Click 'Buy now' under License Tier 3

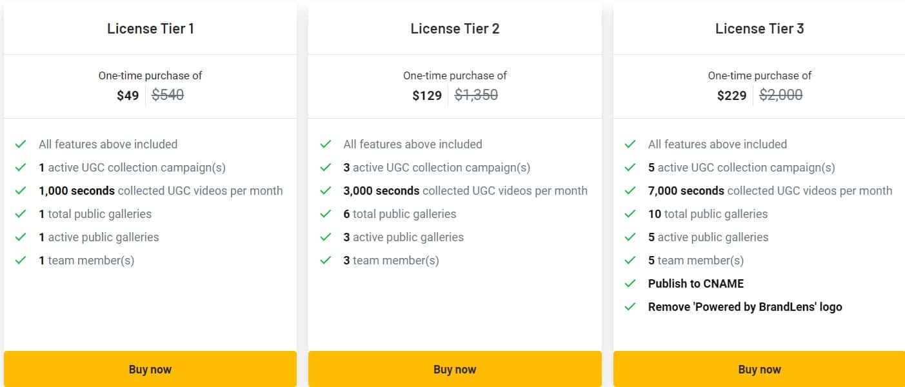(759, 369)
